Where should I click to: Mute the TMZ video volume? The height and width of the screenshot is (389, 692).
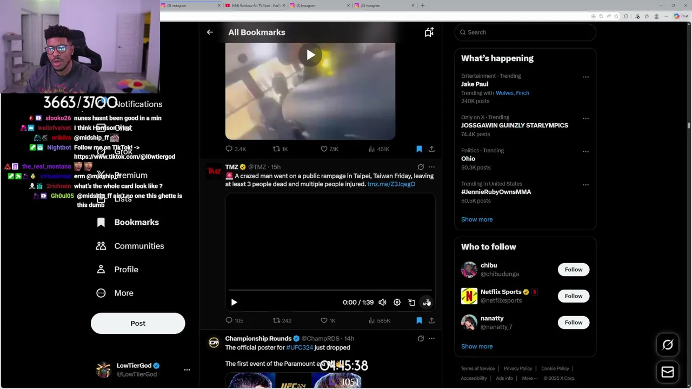[x=382, y=303]
